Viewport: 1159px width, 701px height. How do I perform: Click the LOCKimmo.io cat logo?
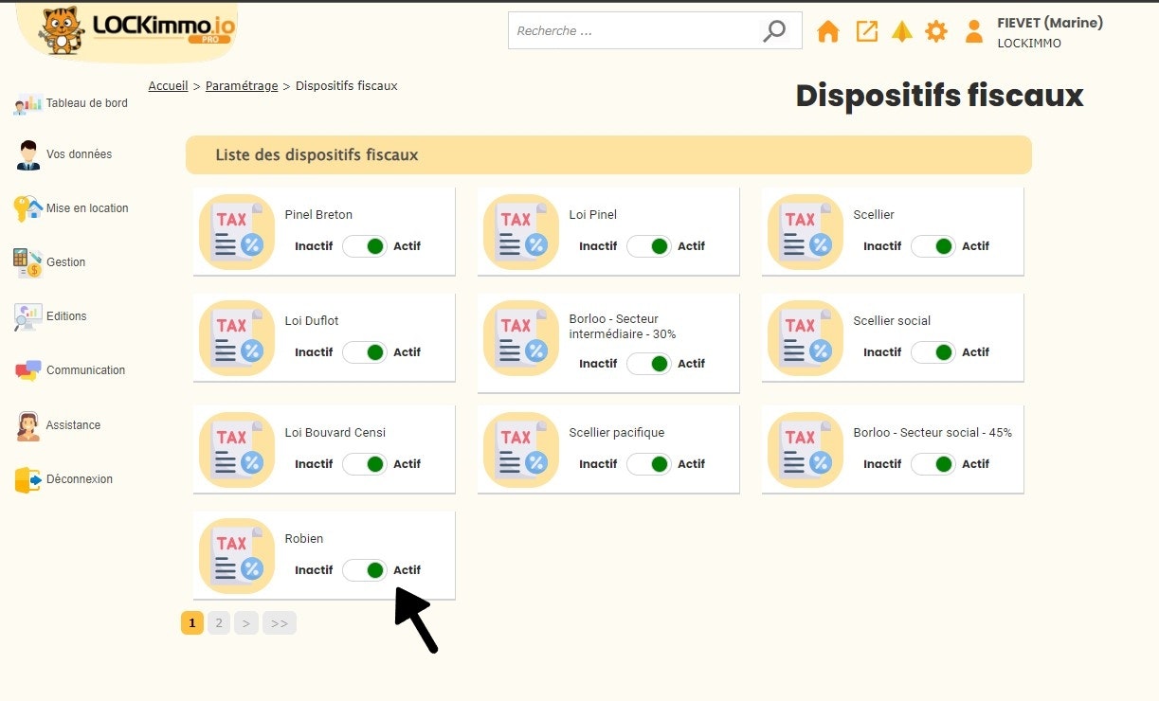[x=126, y=29]
